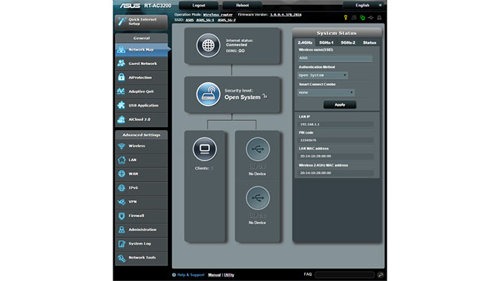Open the Manual link in footer
Image resolution: width=502 pixels, height=281 pixels.
tap(214, 275)
